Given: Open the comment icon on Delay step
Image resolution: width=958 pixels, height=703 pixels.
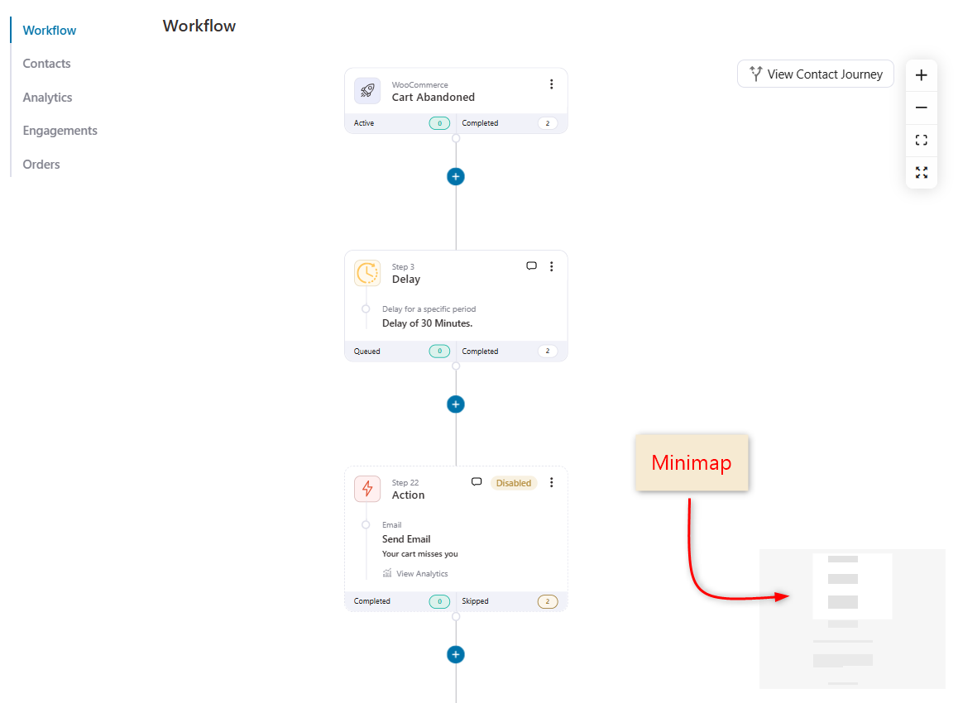Looking at the screenshot, I should (532, 265).
